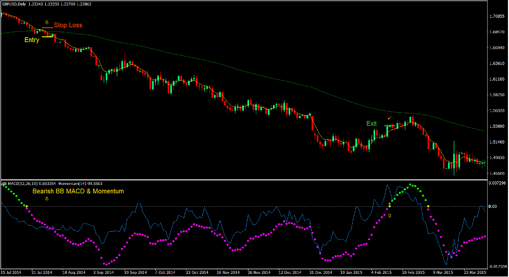509x277 pixels.
Task: Click the 3 Sep 2014 date label
Action: (x=103, y=272)
